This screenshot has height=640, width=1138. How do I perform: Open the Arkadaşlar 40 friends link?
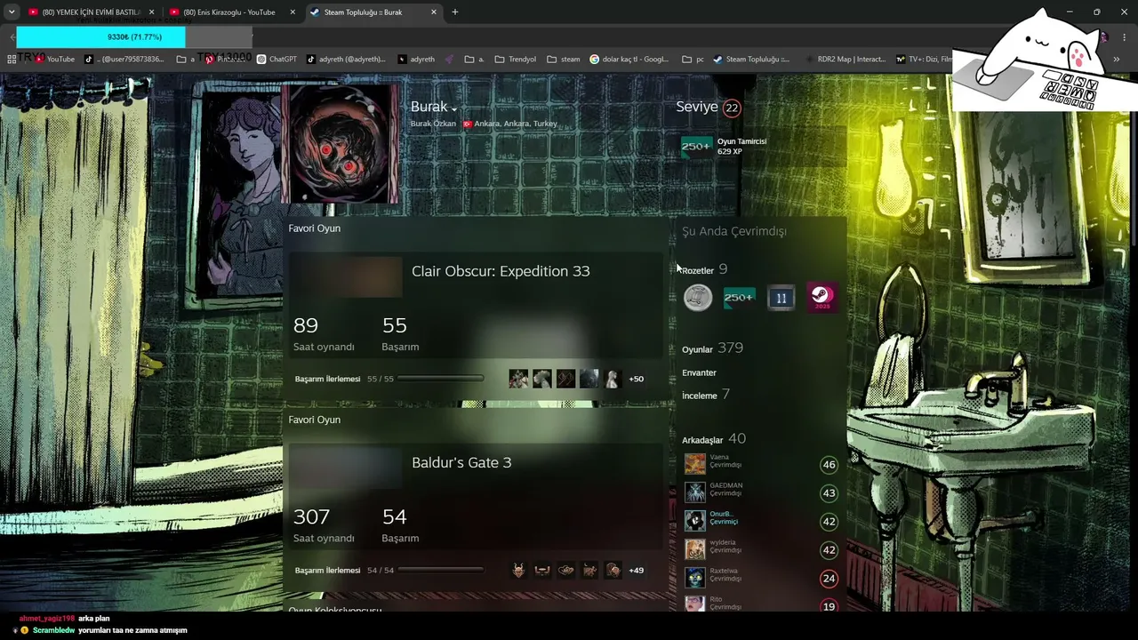pyautogui.click(x=714, y=439)
